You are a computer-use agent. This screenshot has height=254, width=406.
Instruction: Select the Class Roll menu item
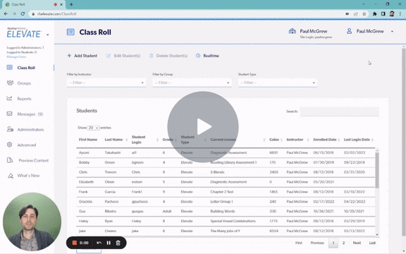(26, 68)
